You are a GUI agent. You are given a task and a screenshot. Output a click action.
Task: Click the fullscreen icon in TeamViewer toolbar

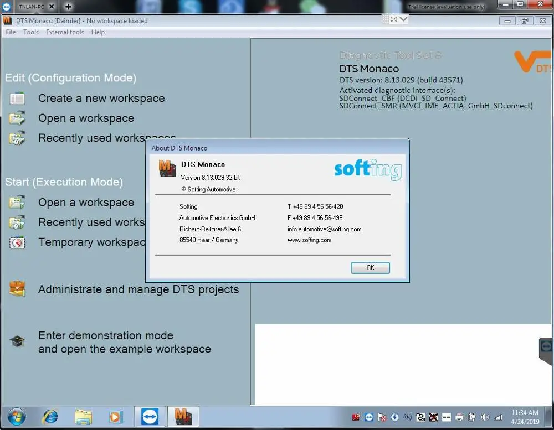pos(393,19)
